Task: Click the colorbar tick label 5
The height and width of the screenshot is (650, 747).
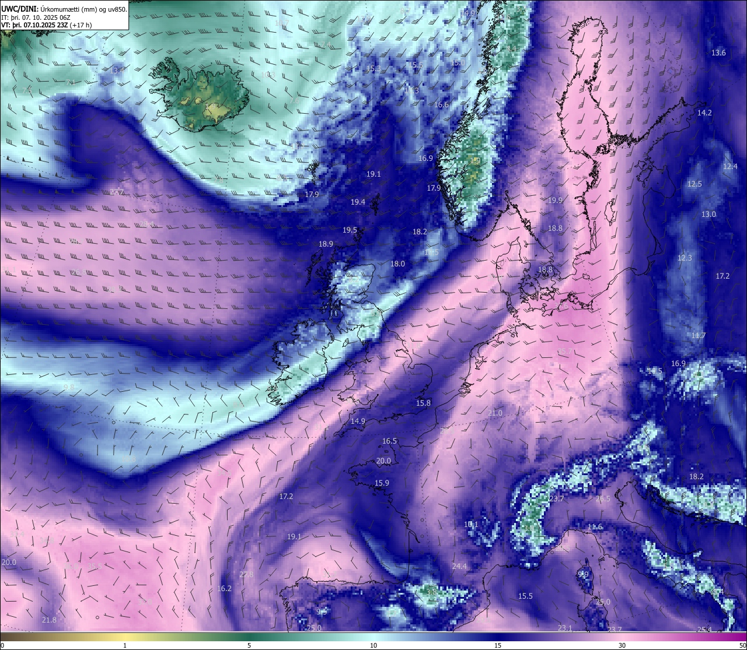Action: (x=249, y=645)
